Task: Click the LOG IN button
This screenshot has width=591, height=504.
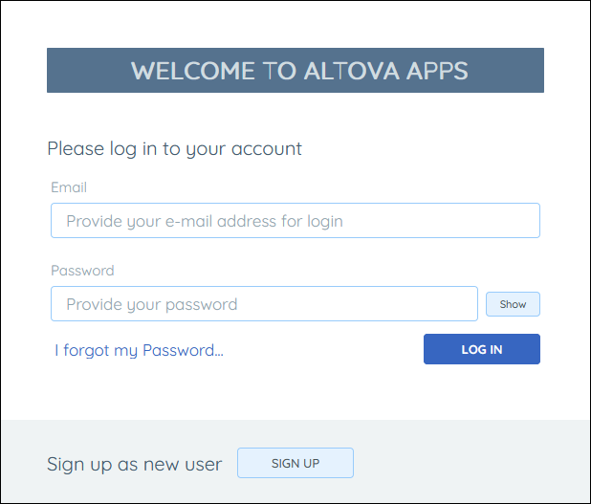Action: (x=482, y=349)
